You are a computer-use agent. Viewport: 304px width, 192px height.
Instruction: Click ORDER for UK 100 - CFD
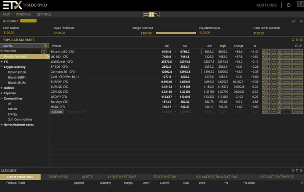(x=298, y=57)
